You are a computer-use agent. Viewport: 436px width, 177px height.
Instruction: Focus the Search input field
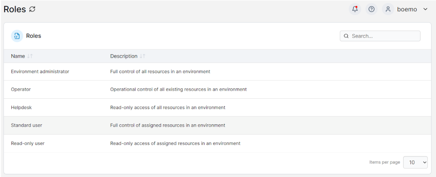point(380,36)
